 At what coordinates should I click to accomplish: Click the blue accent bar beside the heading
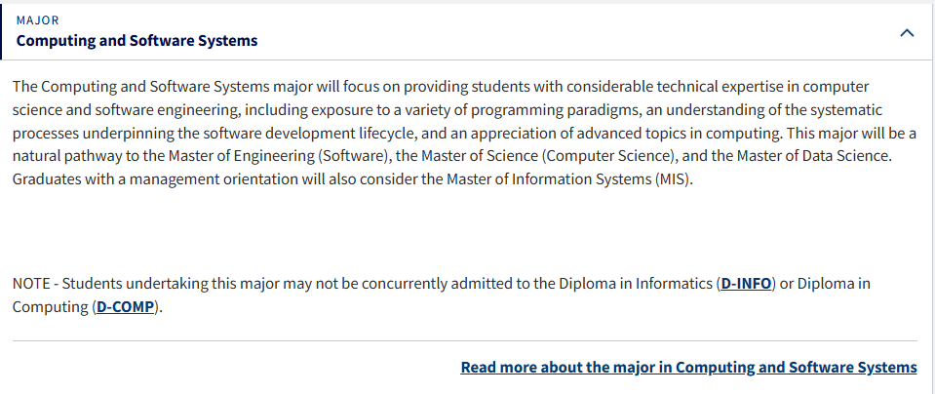(1, 33)
